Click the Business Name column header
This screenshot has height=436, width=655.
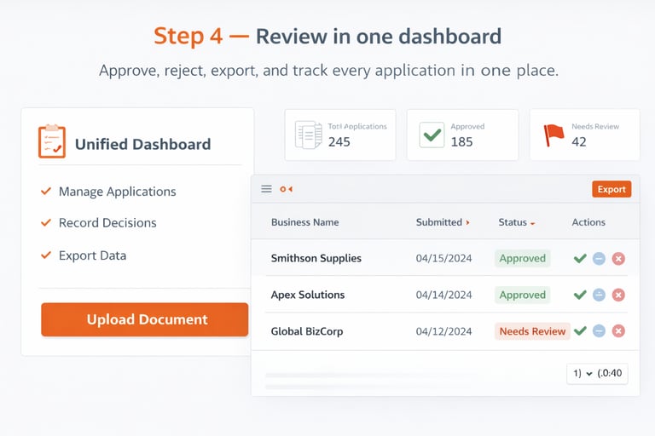304,222
